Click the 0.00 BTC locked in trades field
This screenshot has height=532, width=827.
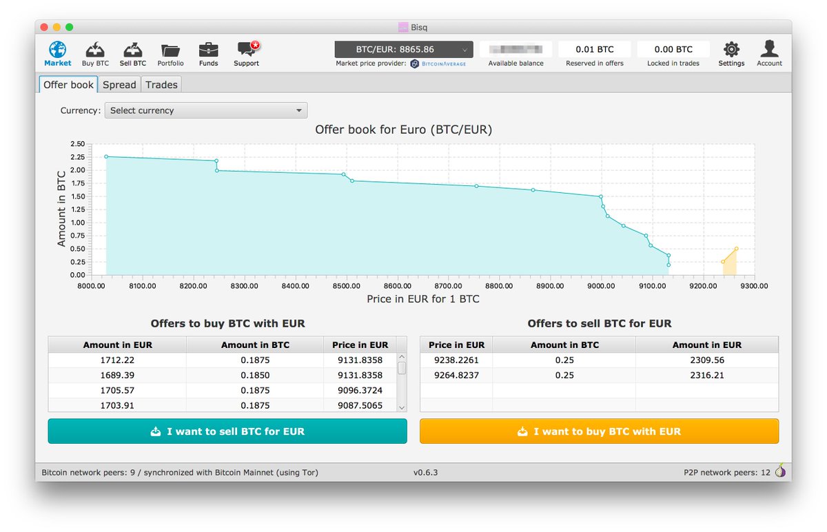tap(673, 50)
